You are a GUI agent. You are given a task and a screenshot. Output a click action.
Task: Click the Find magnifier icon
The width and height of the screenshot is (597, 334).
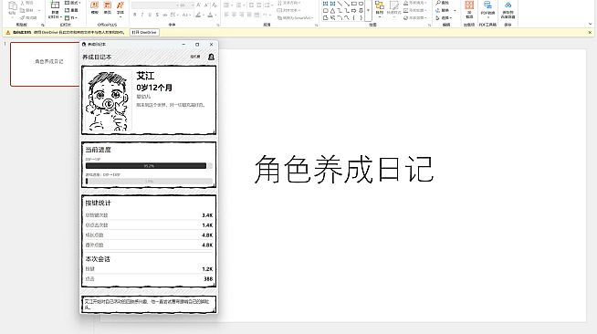click(438, 3)
